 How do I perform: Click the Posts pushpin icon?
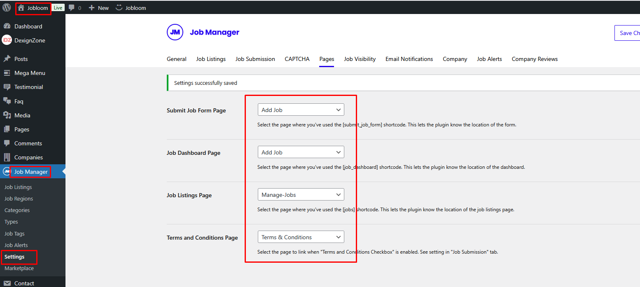7,59
